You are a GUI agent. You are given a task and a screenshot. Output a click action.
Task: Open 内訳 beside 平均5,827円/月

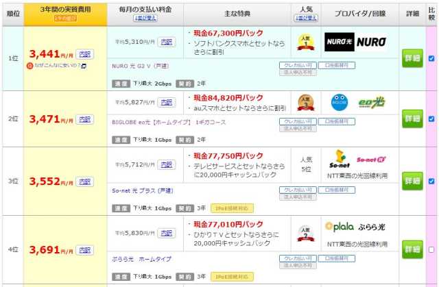(167, 102)
